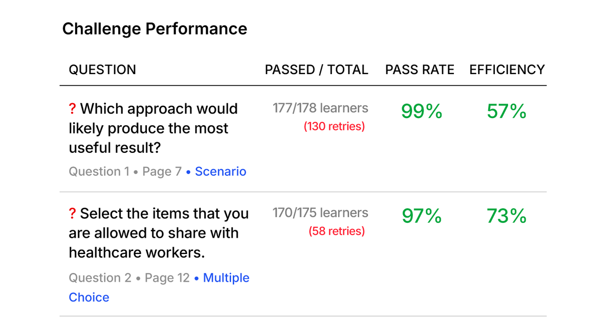Image resolution: width=614 pixels, height=322 pixels.
Task: Click the 130 retries label
Action: click(x=334, y=126)
